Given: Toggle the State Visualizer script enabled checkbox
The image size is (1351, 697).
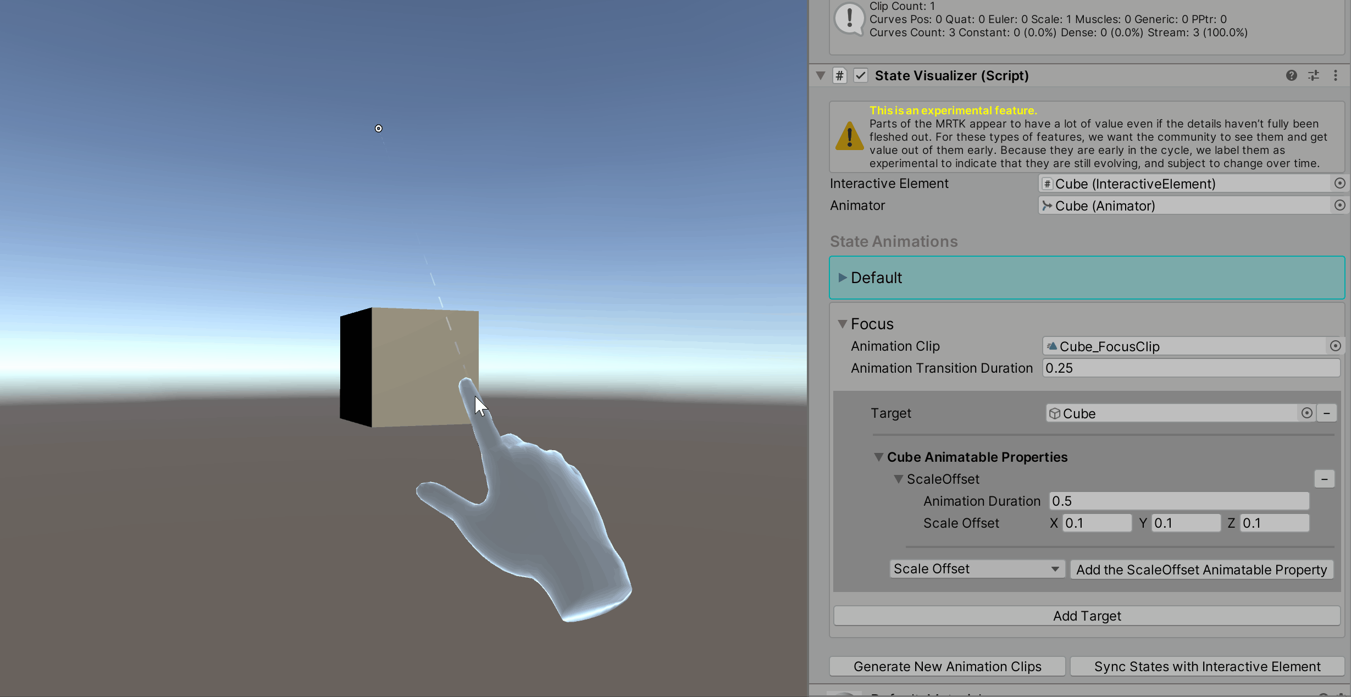Looking at the screenshot, I should pyautogui.click(x=860, y=75).
